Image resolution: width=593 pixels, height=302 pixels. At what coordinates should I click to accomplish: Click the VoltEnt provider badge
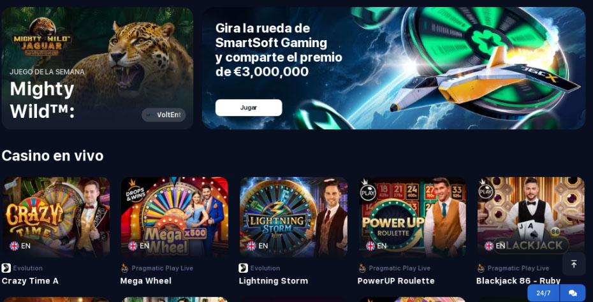(164, 115)
